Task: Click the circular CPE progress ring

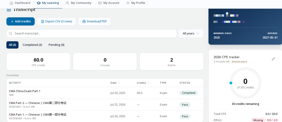Action: [x=245, y=83]
